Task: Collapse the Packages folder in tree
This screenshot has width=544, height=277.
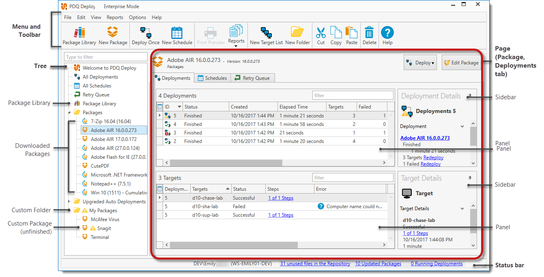Action: pyautogui.click(x=69, y=113)
